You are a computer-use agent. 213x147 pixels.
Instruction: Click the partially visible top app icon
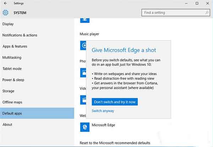pyautogui.click(x=85, y=20)
